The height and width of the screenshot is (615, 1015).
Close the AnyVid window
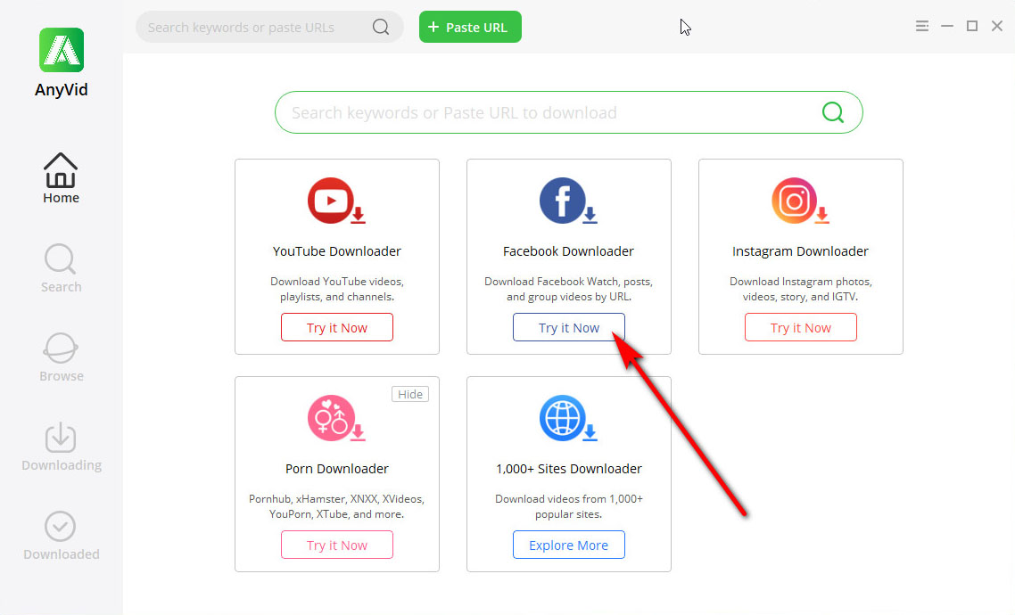(997, 26)
